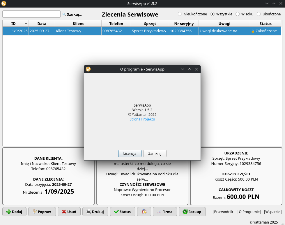Open the Status change button

[123, 212]
